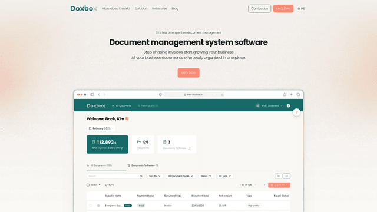Open the All Tags dropdown
This screenshot has height=212, width=377.
tap(225, 176)
